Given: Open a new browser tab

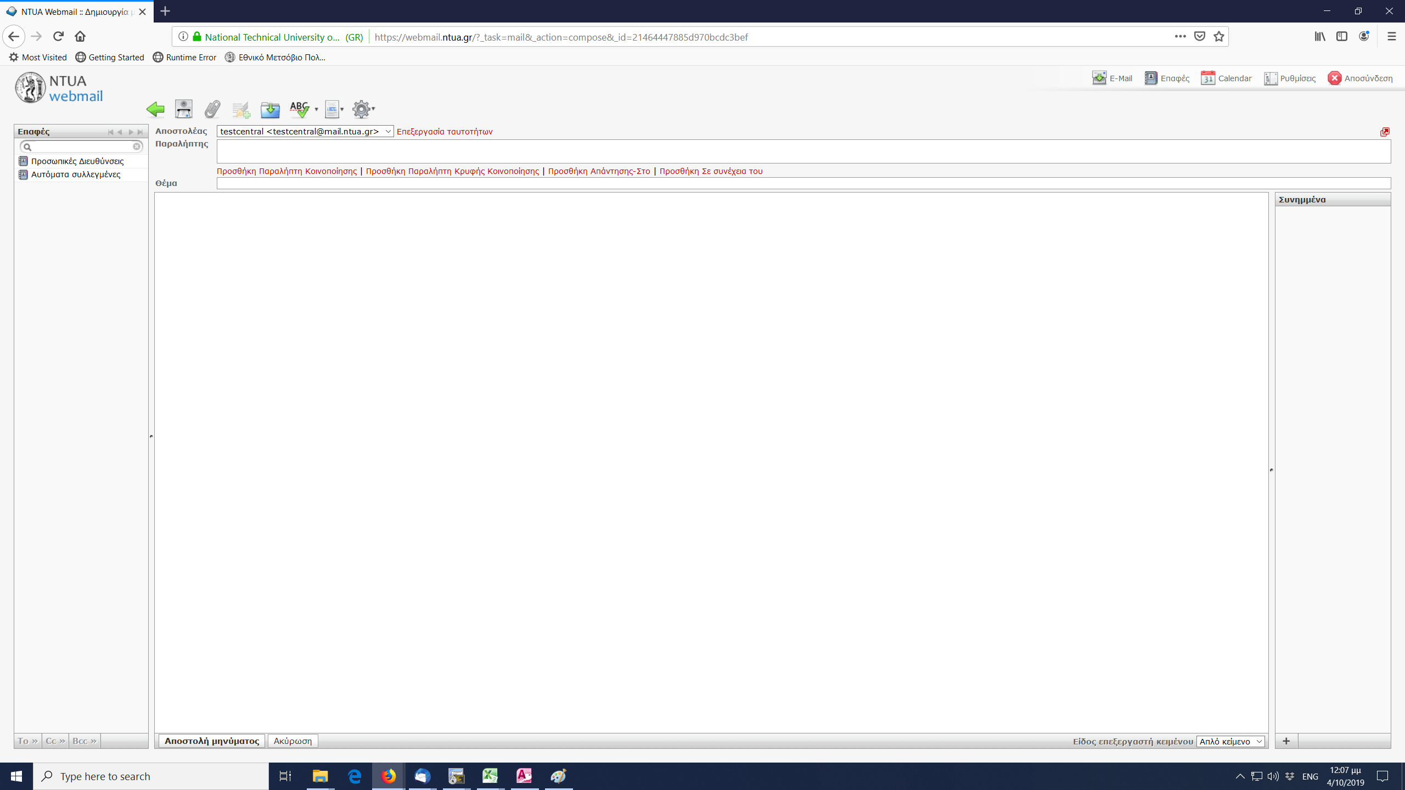Looking at the screenshot, I should click(x=165, y=11).
